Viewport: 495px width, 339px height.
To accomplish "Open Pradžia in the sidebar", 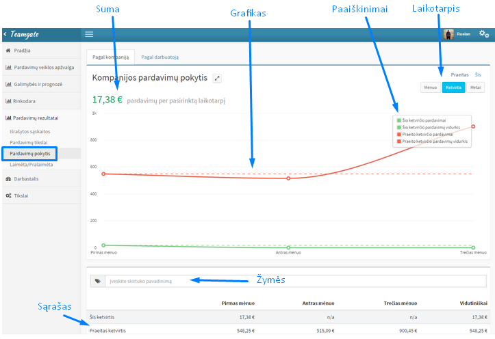I will (x=41, y=51).
